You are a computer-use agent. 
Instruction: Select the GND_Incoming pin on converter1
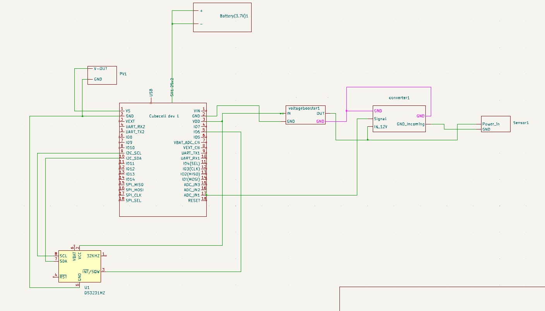tap(410, 124)
